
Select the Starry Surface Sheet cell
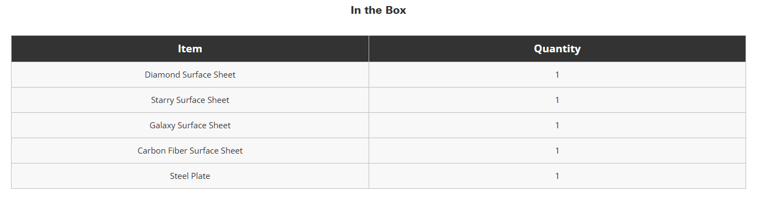pos(190,100)
